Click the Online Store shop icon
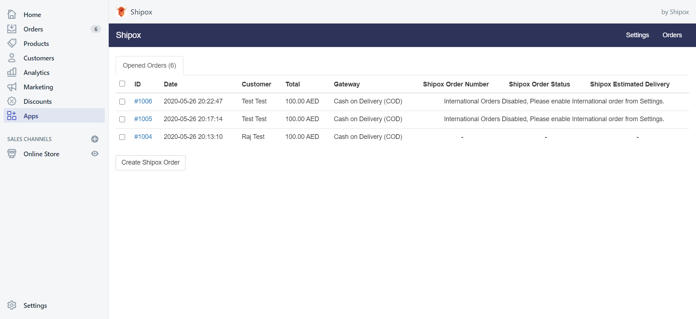 tap(12, 154)
